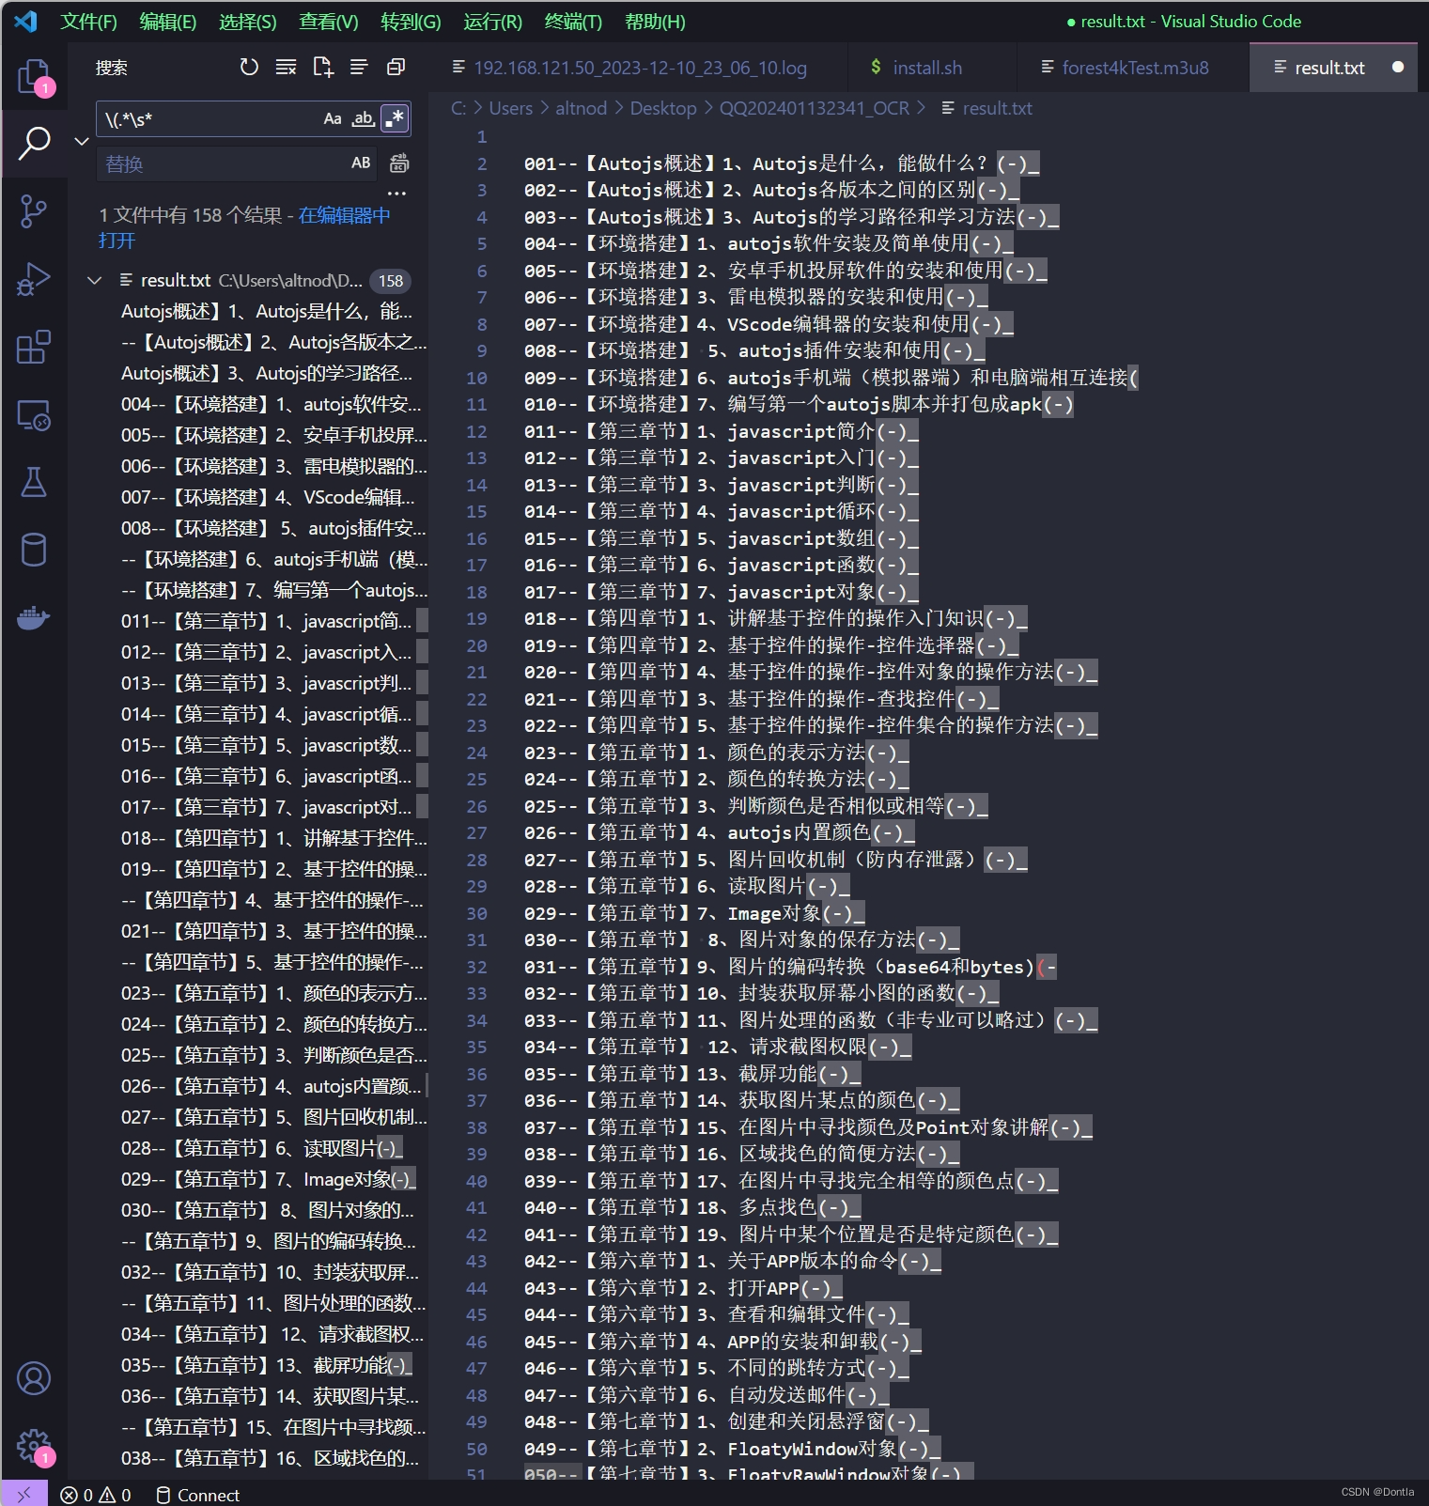This screenshot has width=1429, height=1506.
Task: Open 查看(V) menu
Action: tap(328, 21)
